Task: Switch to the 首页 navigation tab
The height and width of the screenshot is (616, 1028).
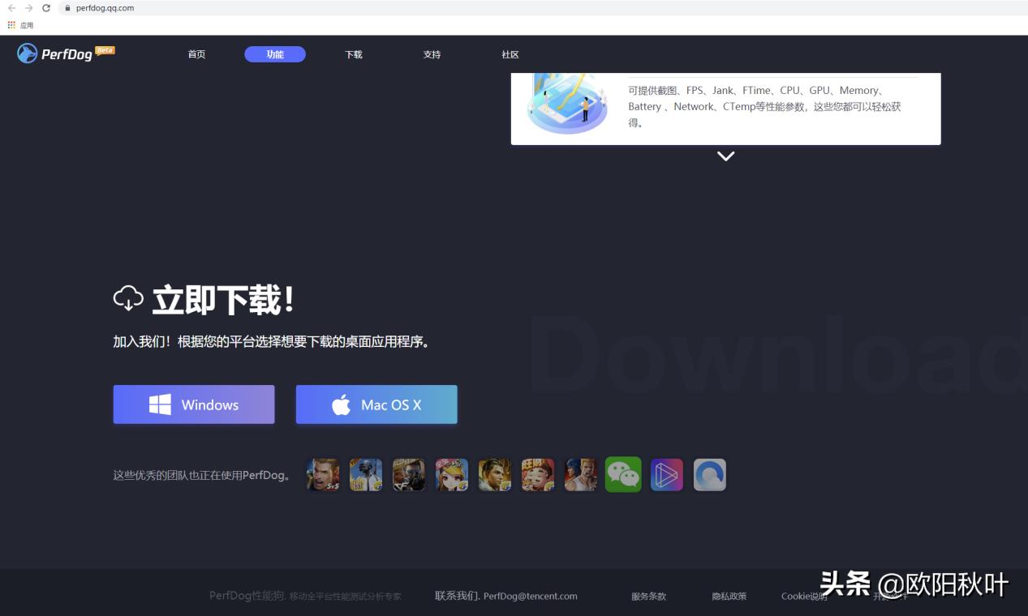Action: [x=196, y=54]
